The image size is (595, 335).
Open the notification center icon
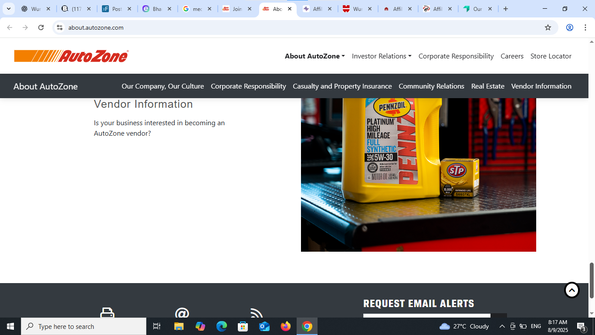[x=581, y=326]
